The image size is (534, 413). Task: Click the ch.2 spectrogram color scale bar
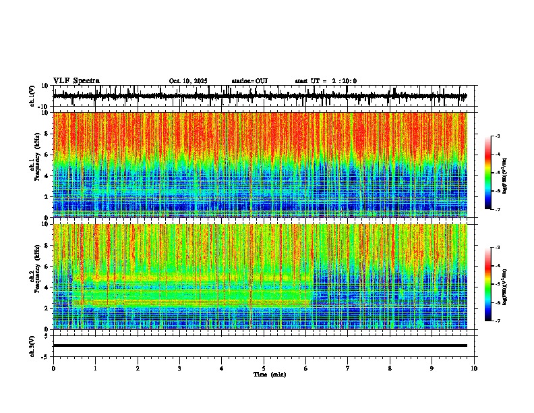(x=488, y=284)
